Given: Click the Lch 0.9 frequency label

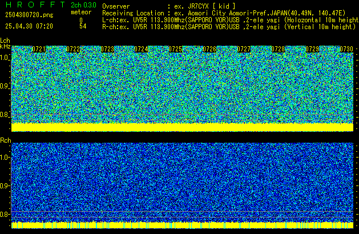Looking at the screenshot, I should point(5,86).
